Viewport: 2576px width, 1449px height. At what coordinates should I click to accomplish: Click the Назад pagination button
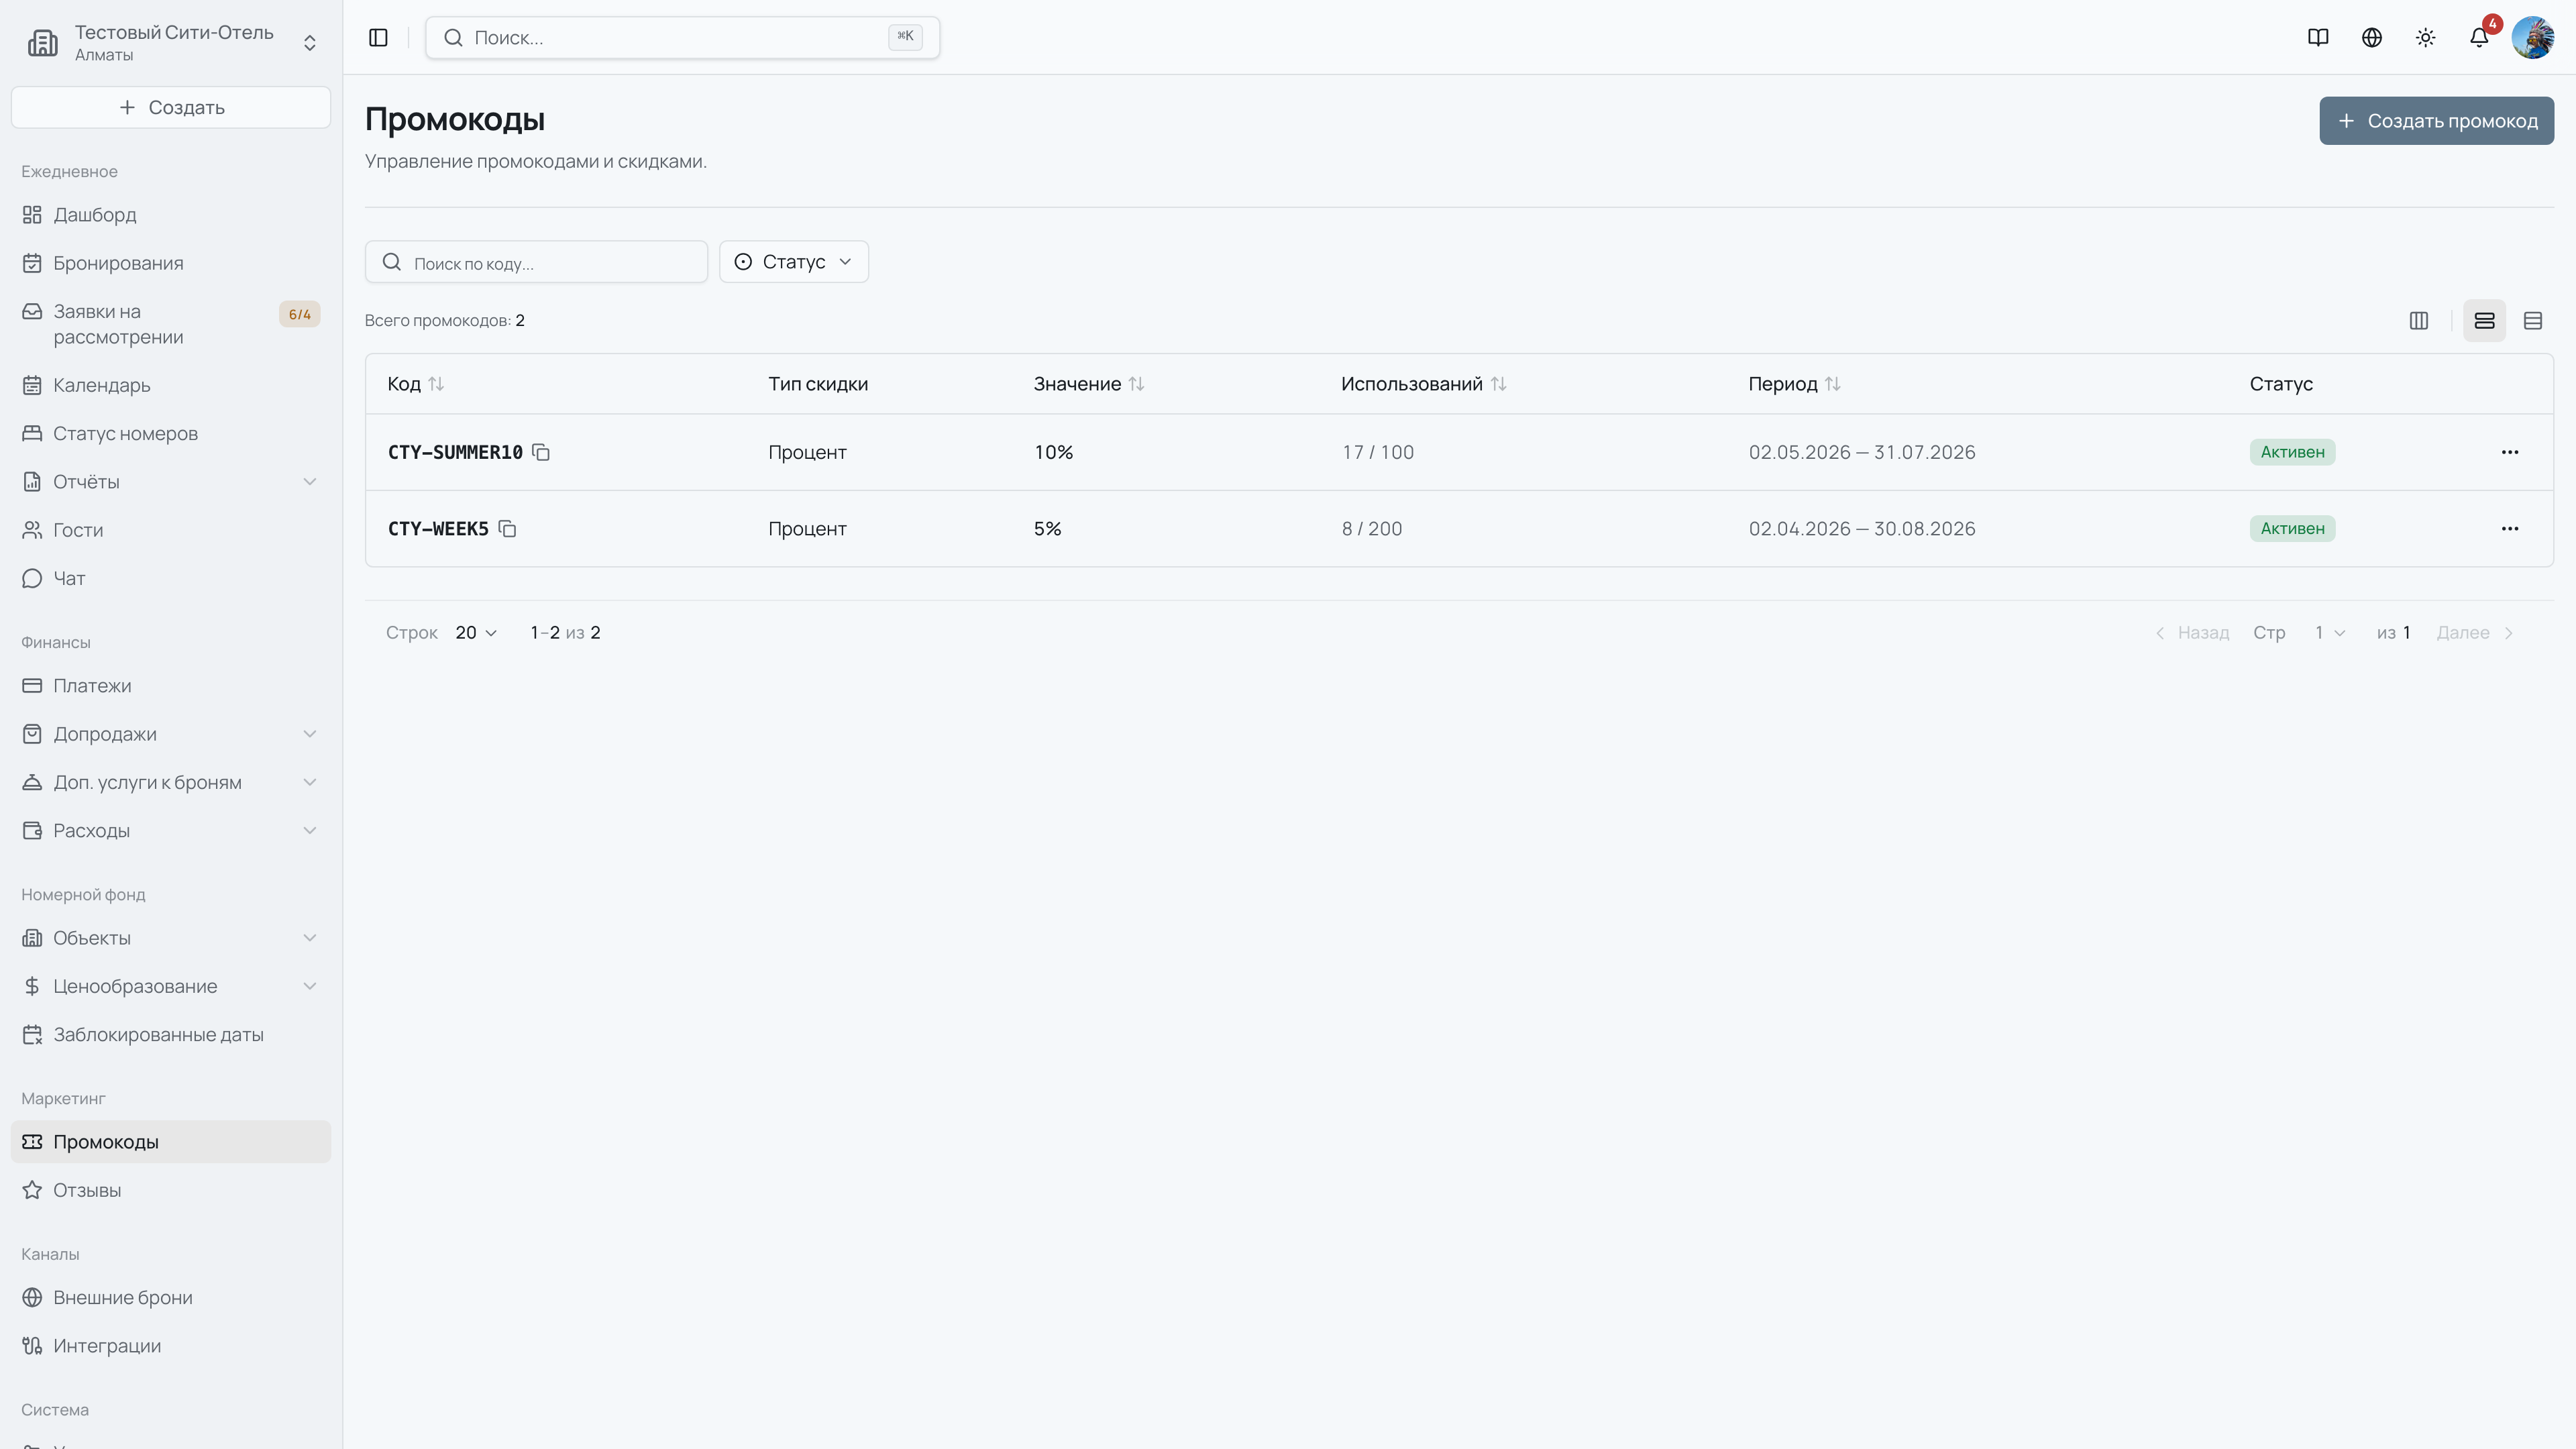pos(2191,632)
